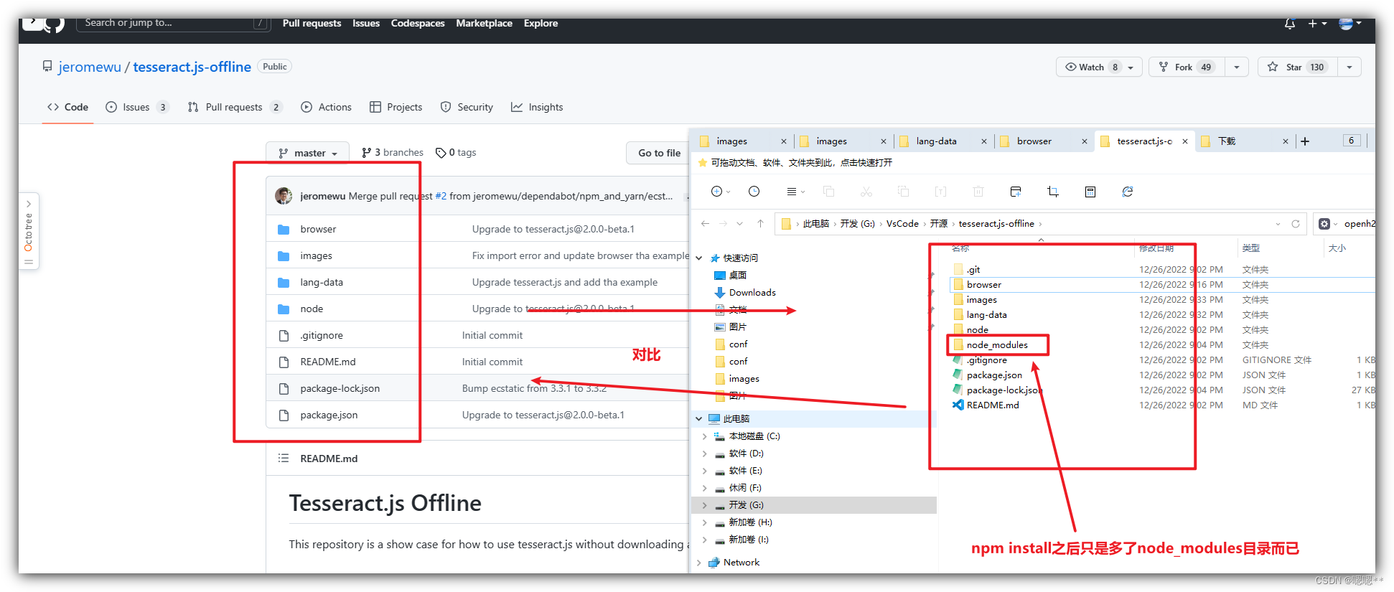The height and width of the screenshot is (592, 1394).
Task: Open the browser folder in GitHub list
Action: (x=318, y=229)
